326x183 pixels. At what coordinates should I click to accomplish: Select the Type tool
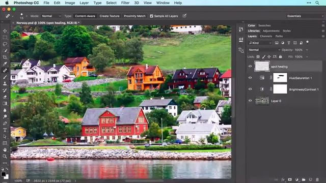click(5, 130)
